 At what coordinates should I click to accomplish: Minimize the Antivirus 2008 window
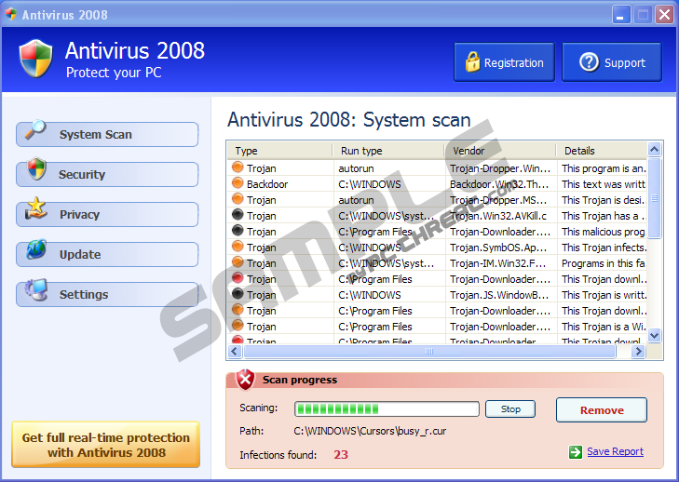tap(620, 15)
